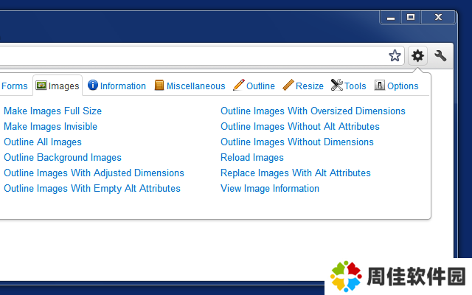Image resolution: width=472 pixels, height=295 pixels.
Task: Open the Information tab
Action: (x=117, y=86)
